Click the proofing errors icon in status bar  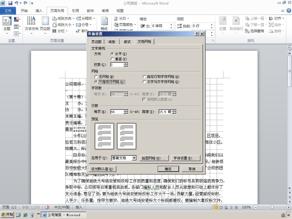[47, 207]
